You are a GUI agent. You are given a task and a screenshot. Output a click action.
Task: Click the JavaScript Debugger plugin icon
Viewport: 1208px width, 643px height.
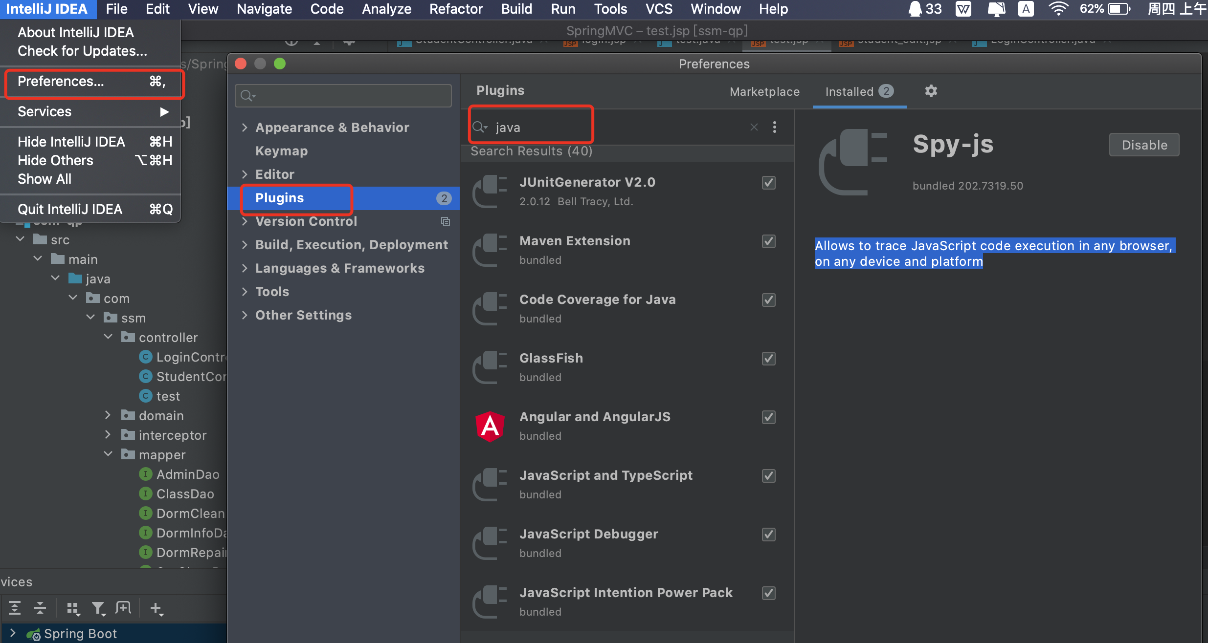(490, 543)
